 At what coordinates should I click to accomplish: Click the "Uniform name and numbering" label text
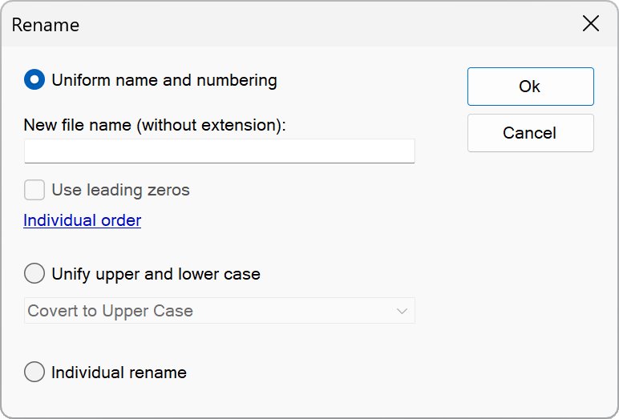pos(164,80)
